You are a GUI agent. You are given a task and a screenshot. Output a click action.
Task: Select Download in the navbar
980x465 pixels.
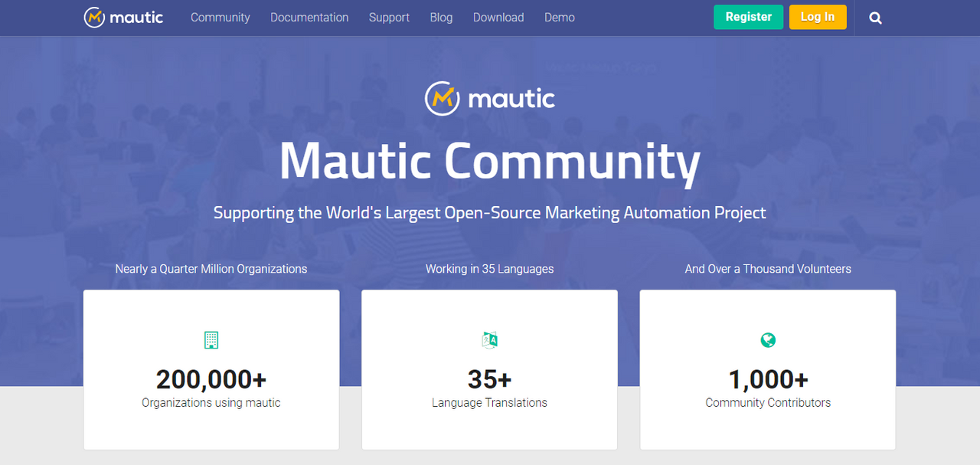(498, 17)
